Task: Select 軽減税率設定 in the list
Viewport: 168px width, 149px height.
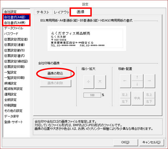Action: coord(13,89)
